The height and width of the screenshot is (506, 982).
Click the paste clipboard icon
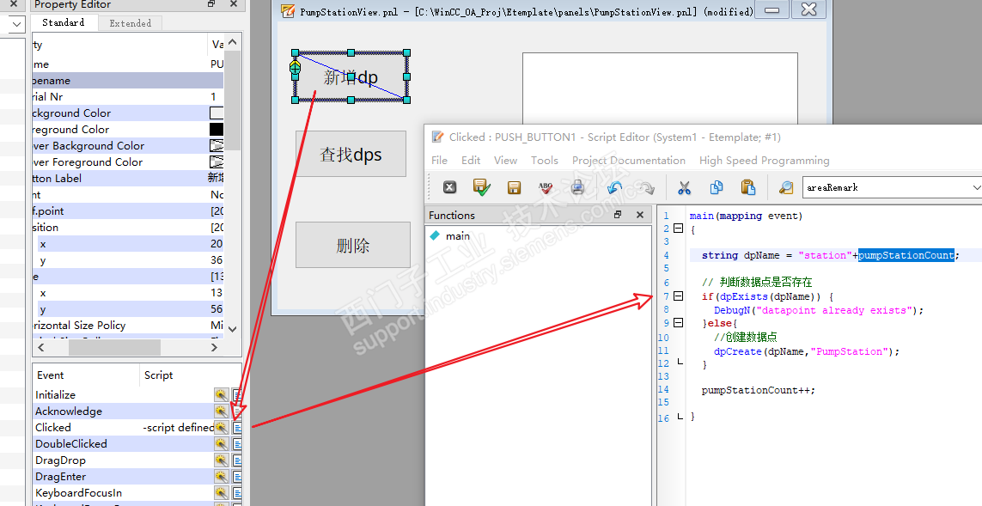point(747,187)
